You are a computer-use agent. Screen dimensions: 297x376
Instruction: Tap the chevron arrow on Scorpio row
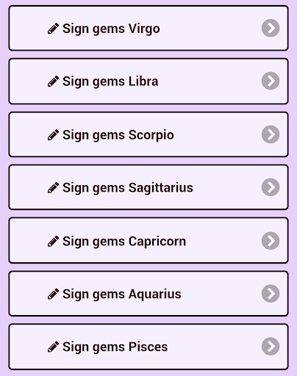click(x=271, y=134)
